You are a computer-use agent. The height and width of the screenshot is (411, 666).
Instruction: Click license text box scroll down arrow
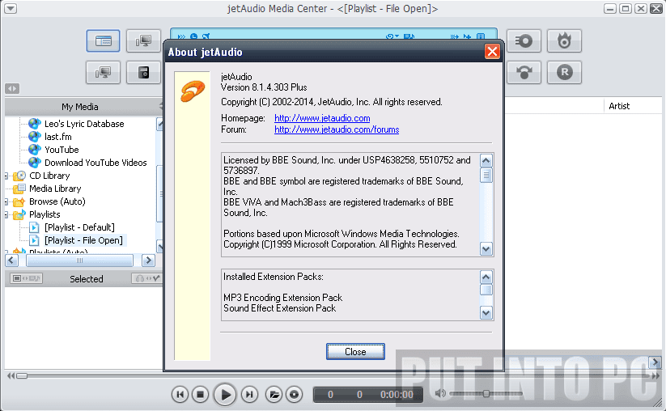(x=486, y=249)
